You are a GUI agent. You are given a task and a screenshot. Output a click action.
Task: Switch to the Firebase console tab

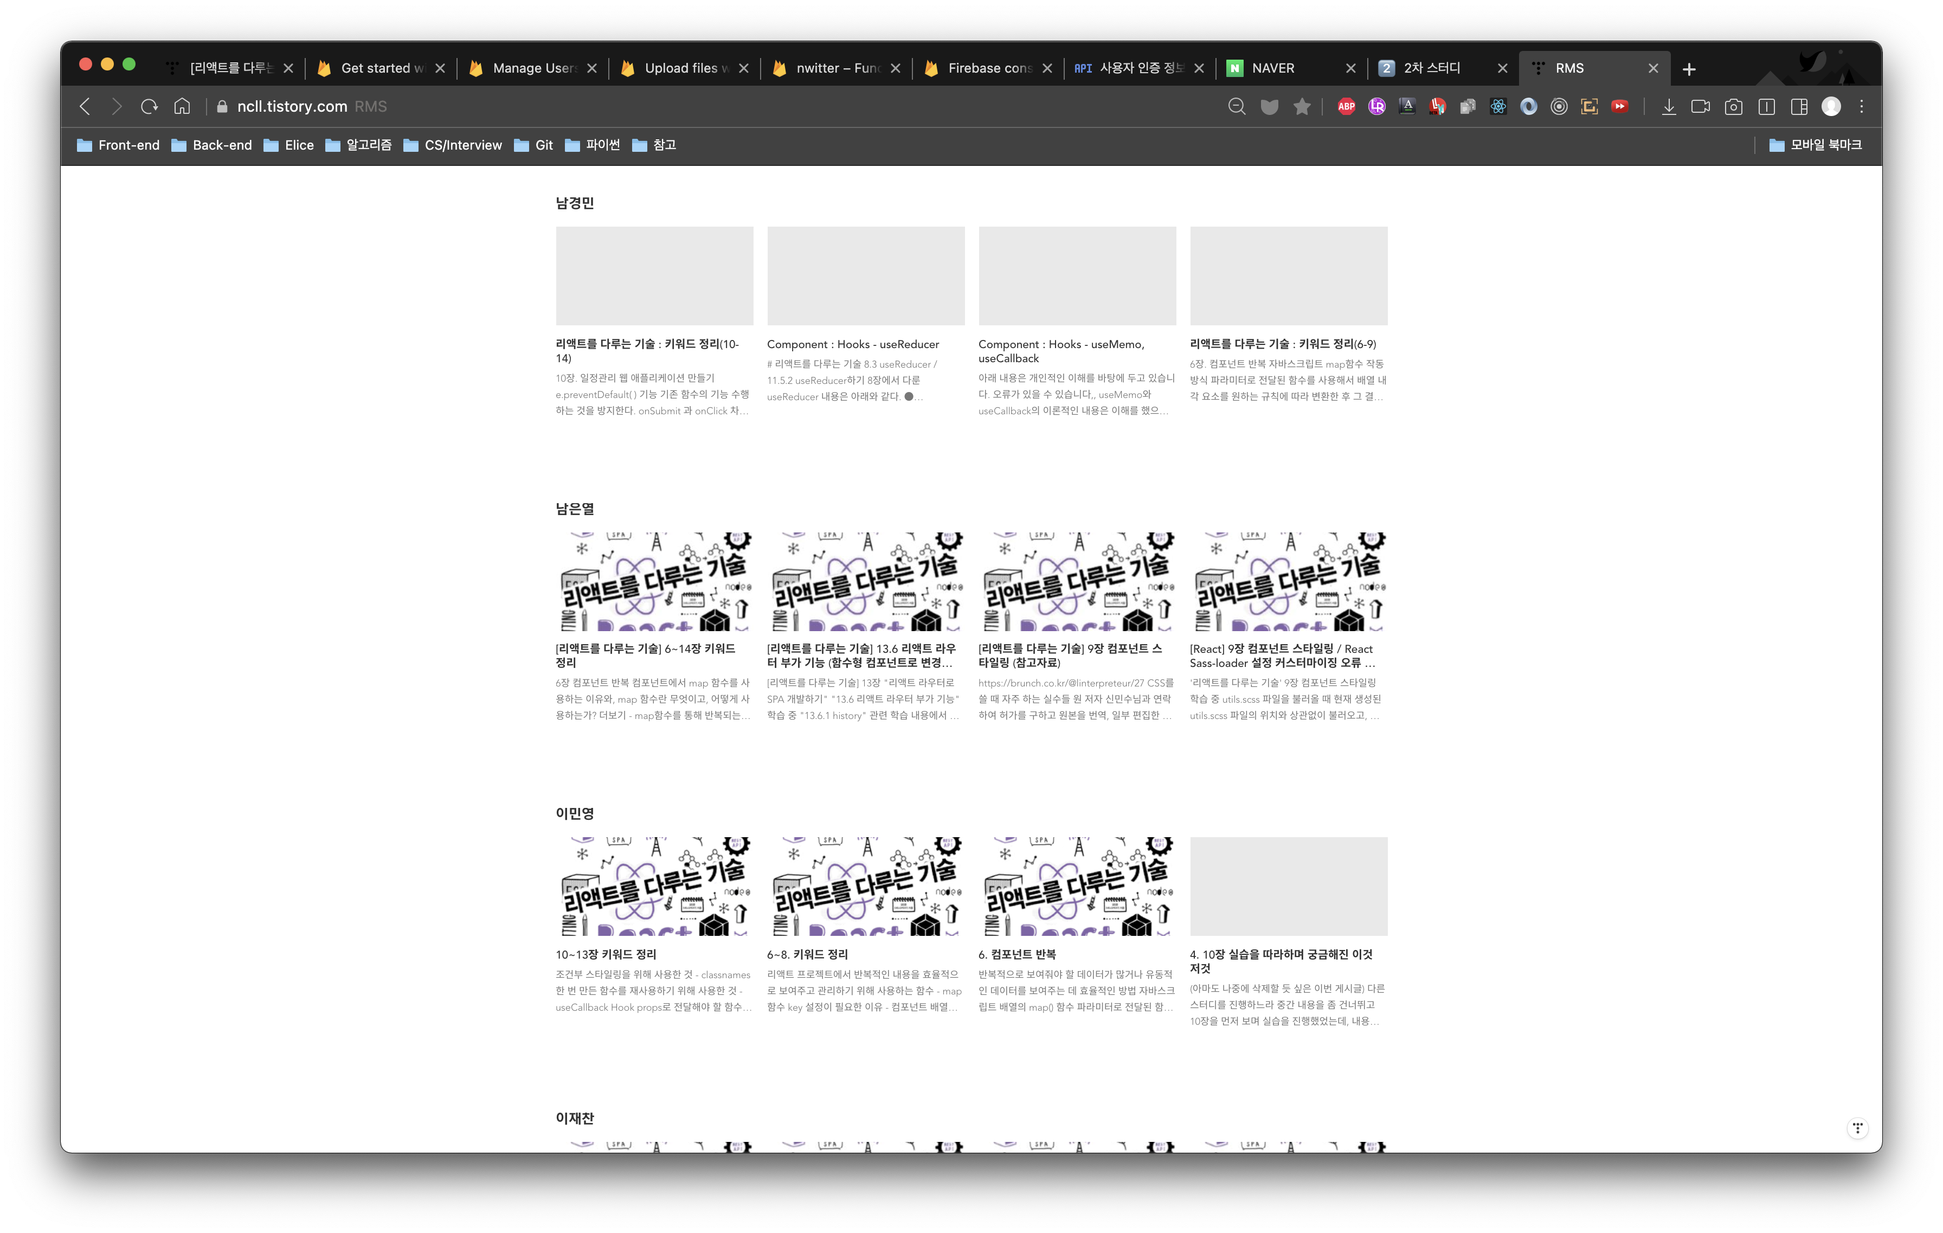click(989, 68)
